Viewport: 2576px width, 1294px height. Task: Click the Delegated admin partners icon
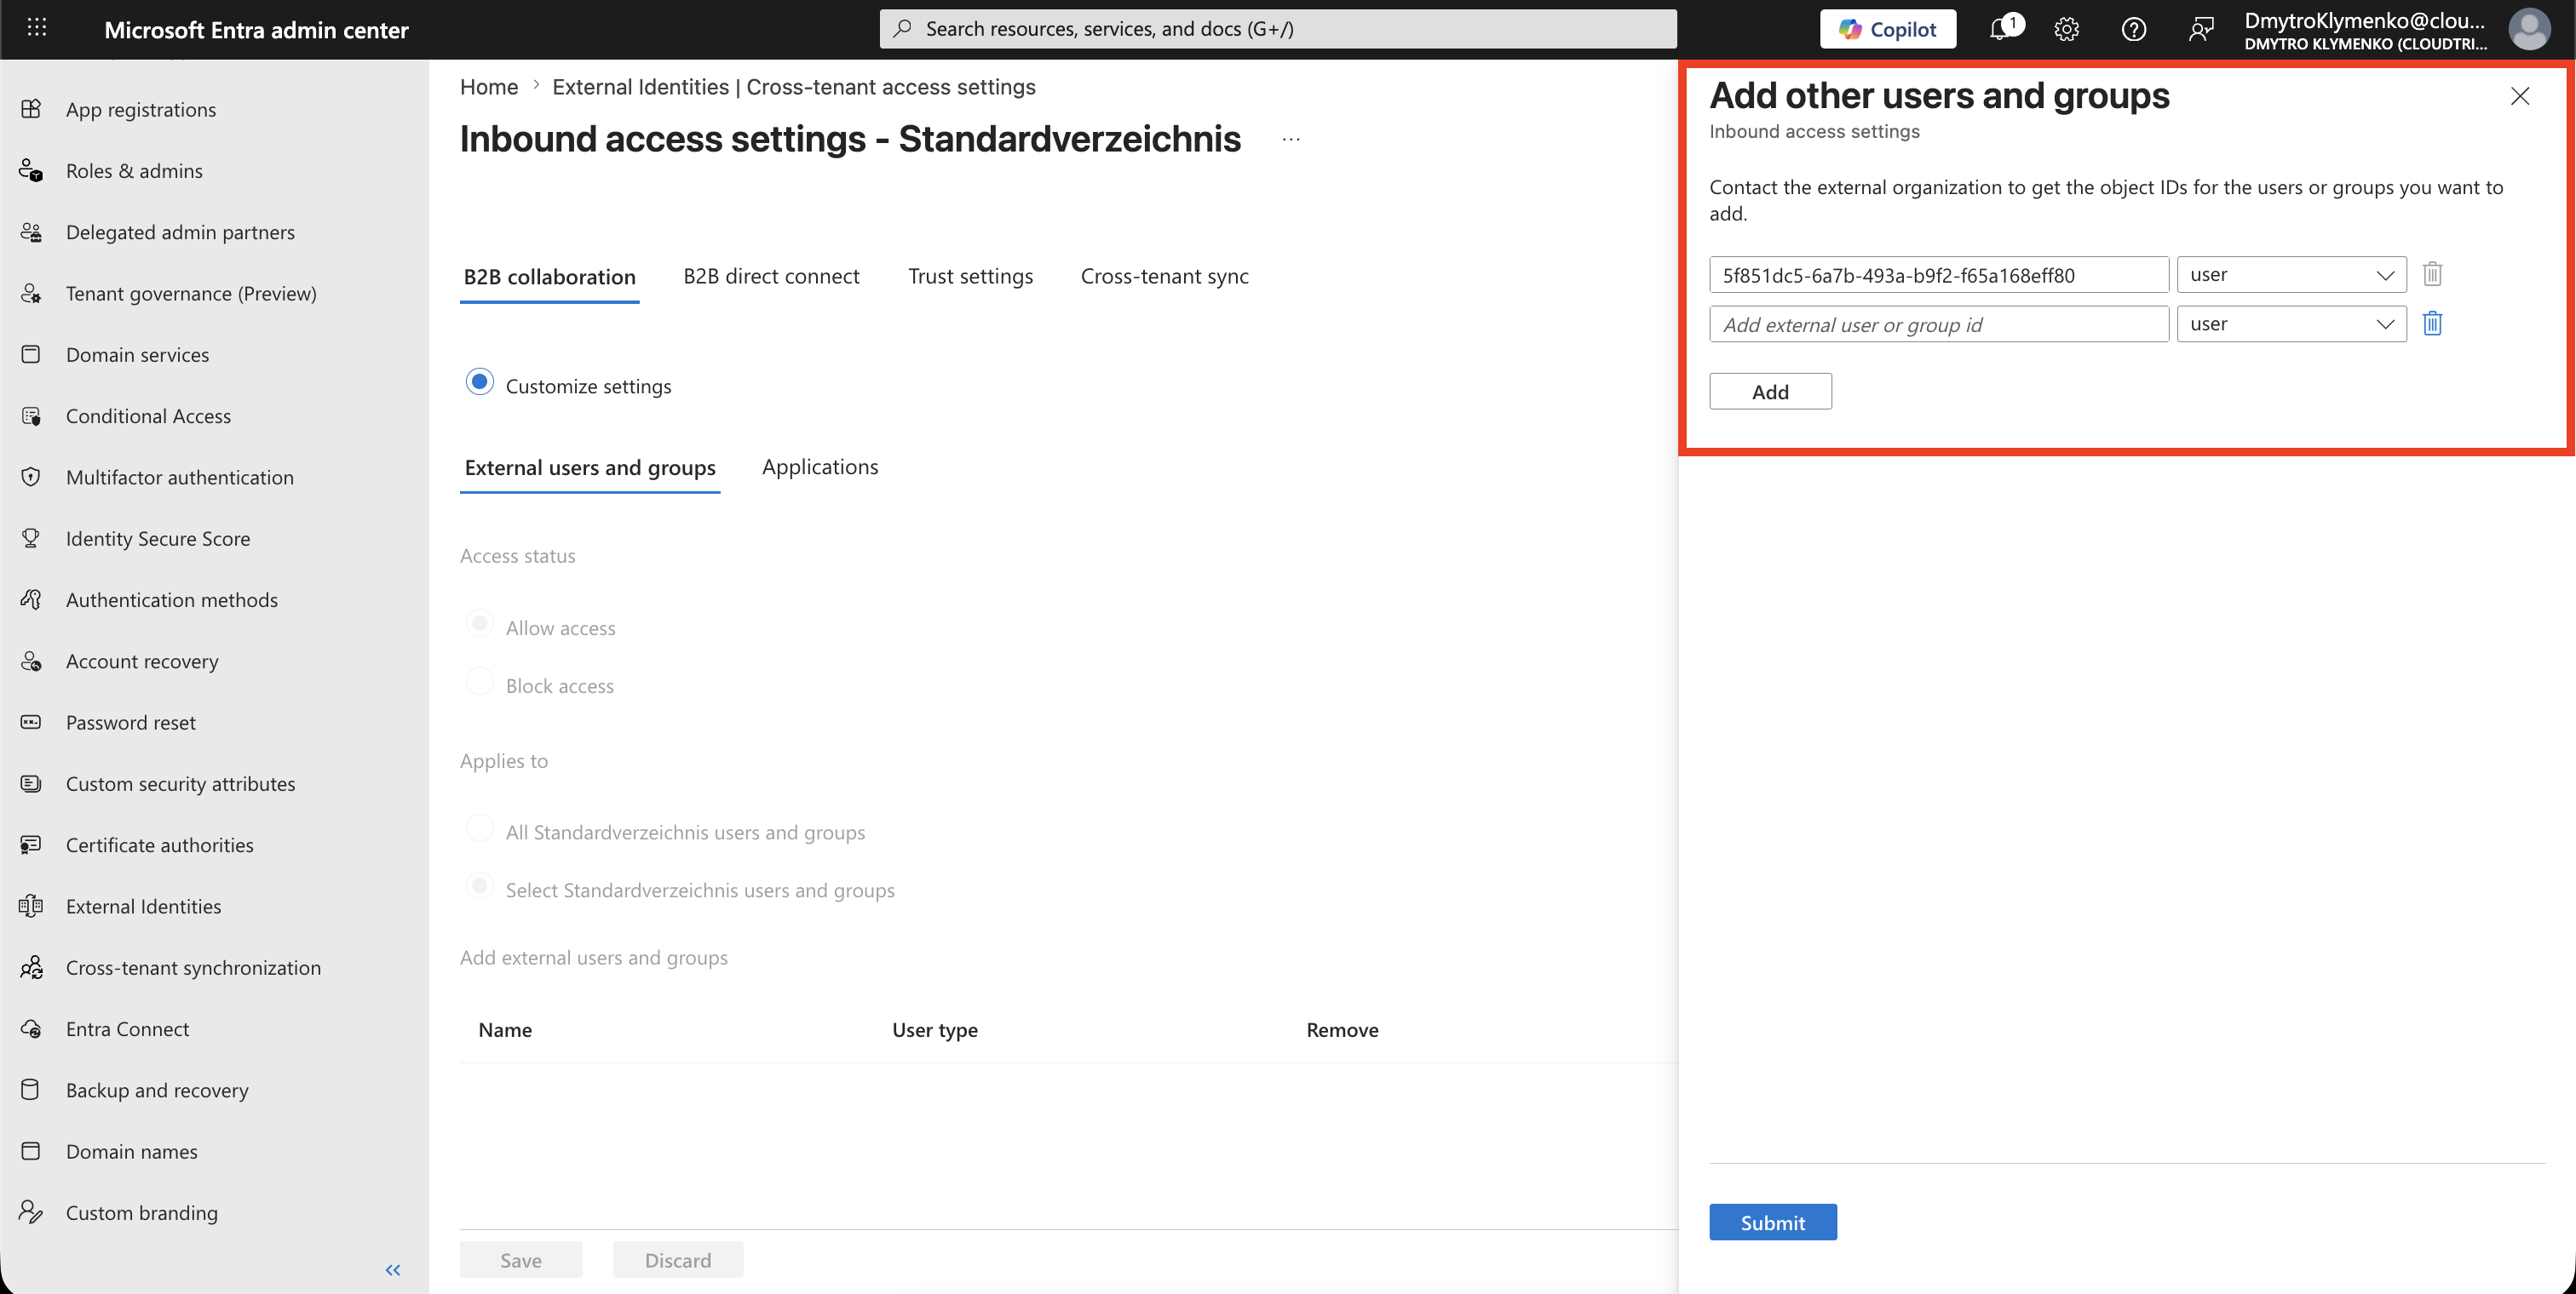(31, 232)
